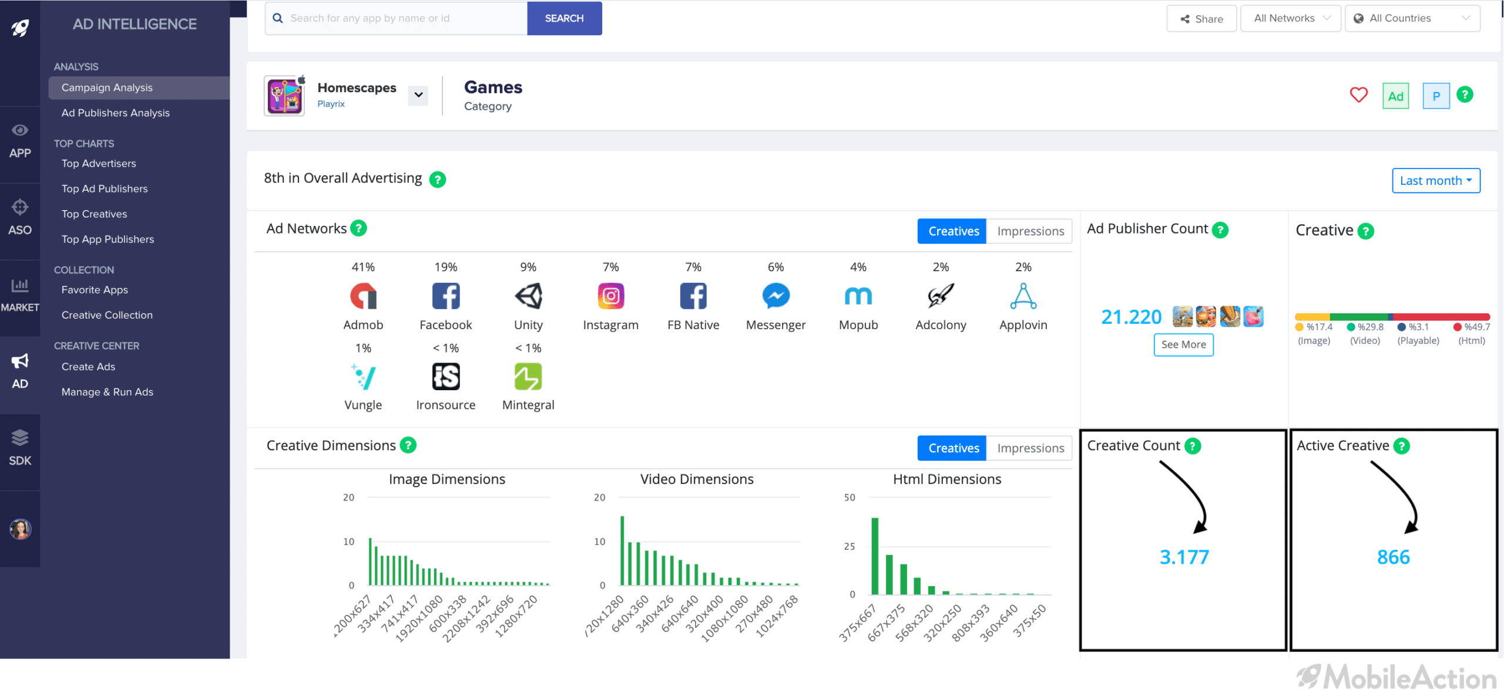Open help for Ad Publisher Count
Screen dimensions: 1504x693
pos(1221,229)
